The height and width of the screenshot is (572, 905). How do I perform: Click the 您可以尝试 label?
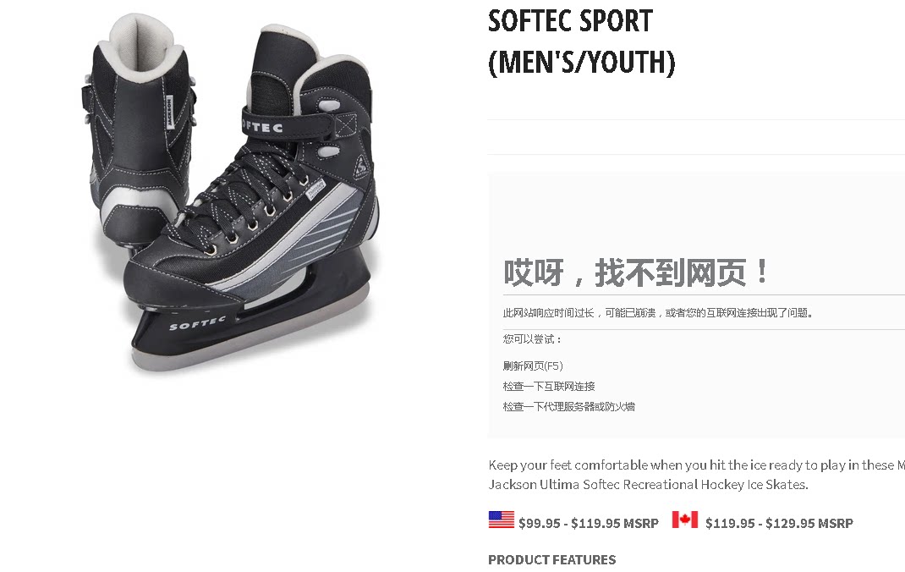[x=531, y=339]
